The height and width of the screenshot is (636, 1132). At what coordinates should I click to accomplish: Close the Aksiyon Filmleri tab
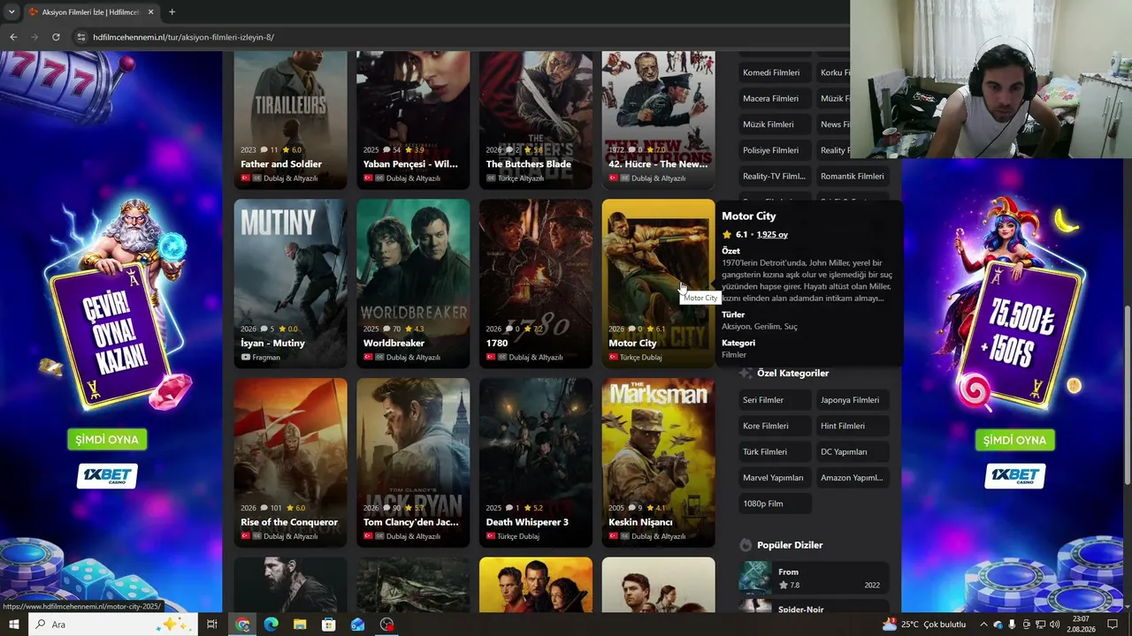click(151, 12)
